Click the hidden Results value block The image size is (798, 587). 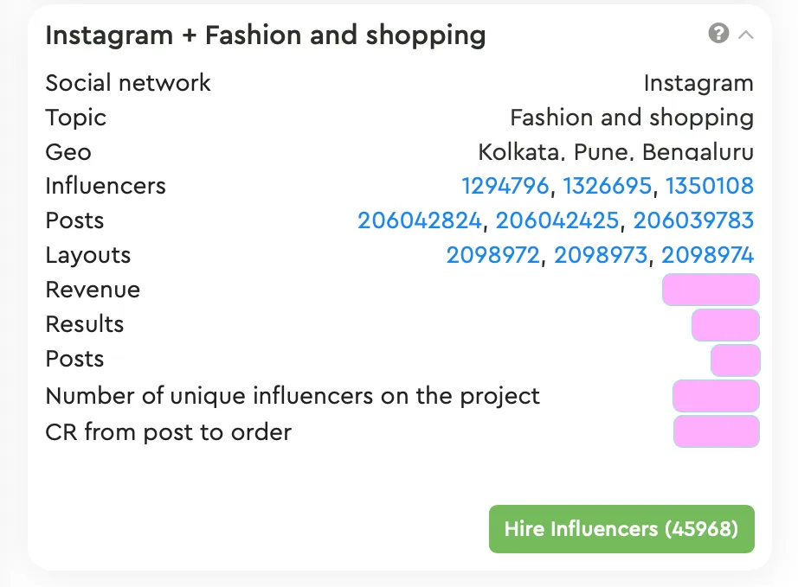tap(725, 325)
